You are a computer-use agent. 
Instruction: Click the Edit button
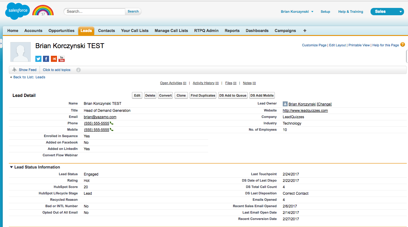tap(137, 96)
